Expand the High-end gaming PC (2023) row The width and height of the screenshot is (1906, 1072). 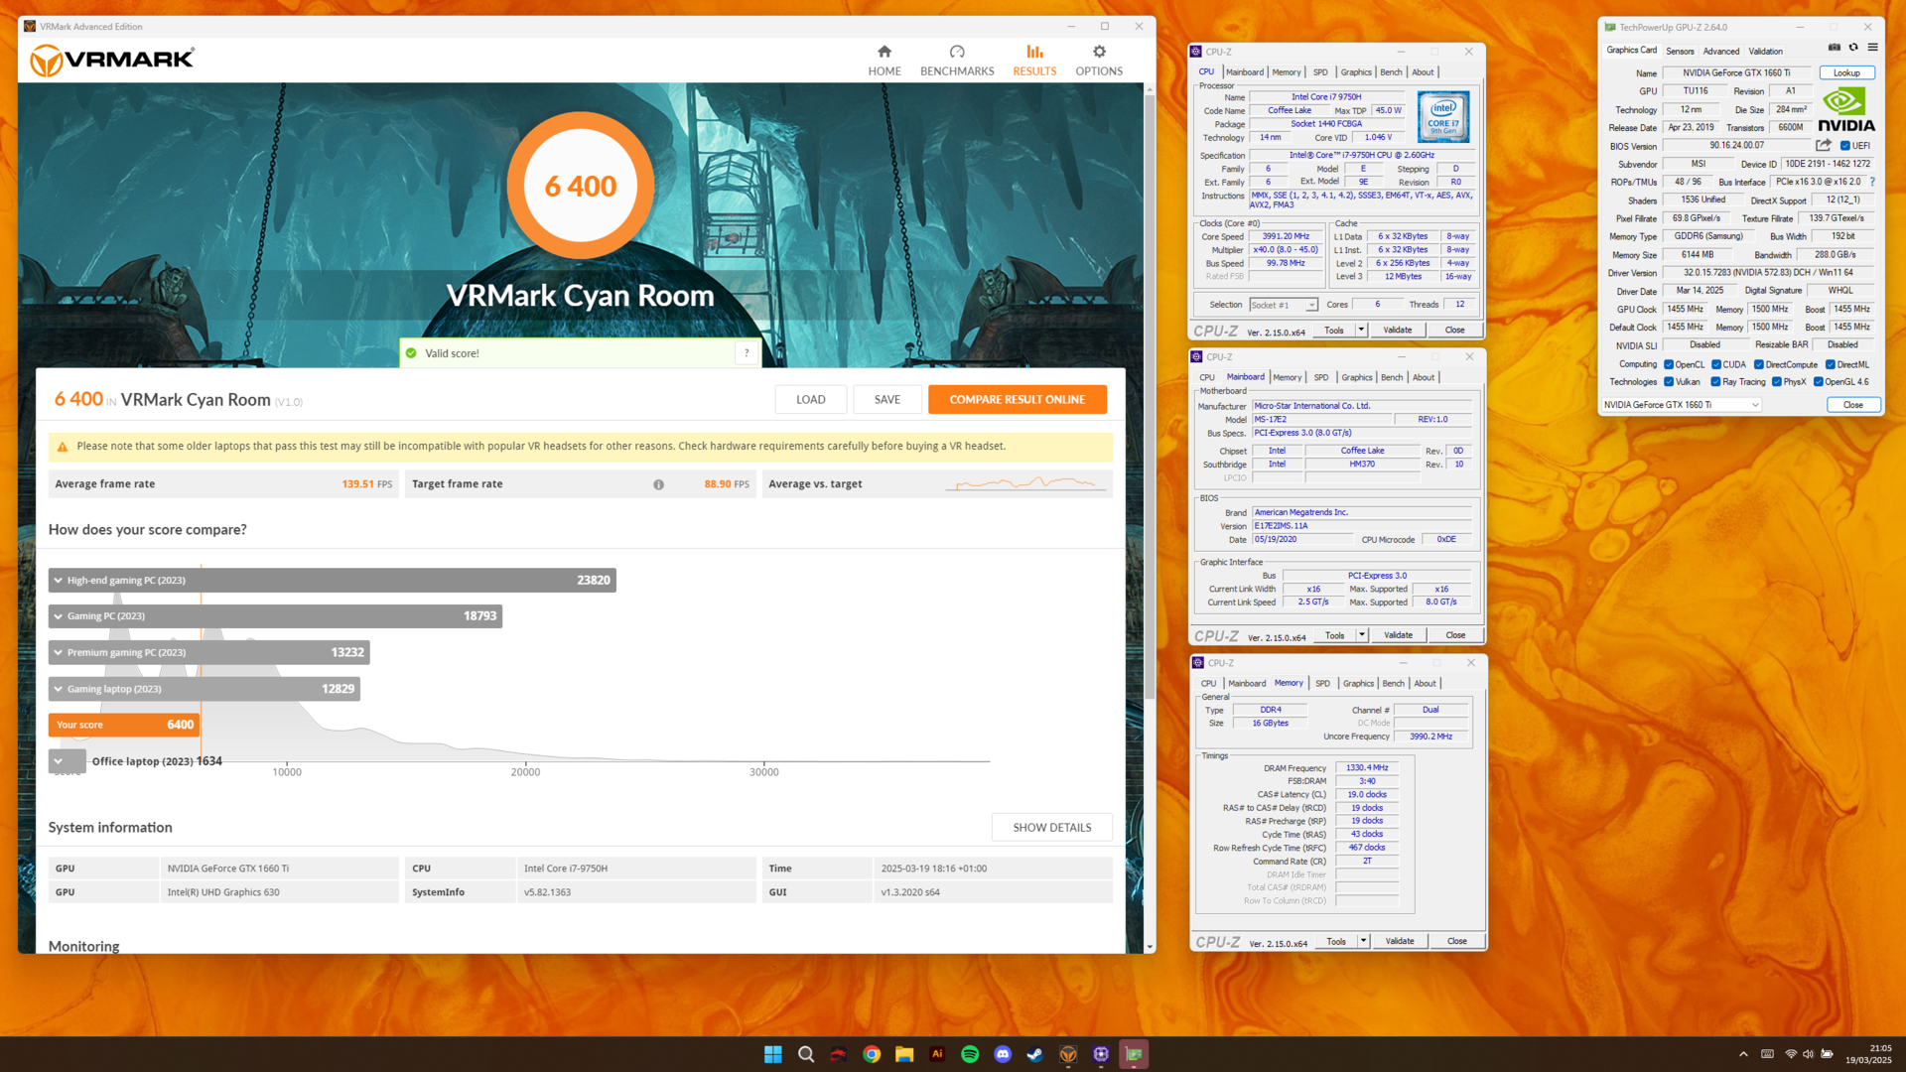click(333, 580)
